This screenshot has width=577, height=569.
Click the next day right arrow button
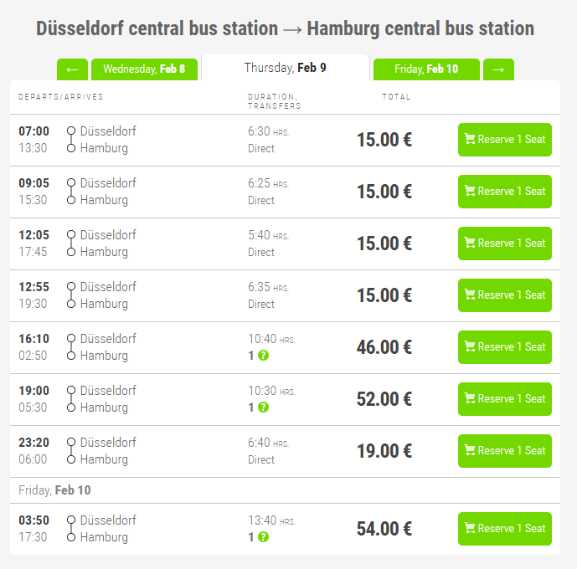click(498, 69)
